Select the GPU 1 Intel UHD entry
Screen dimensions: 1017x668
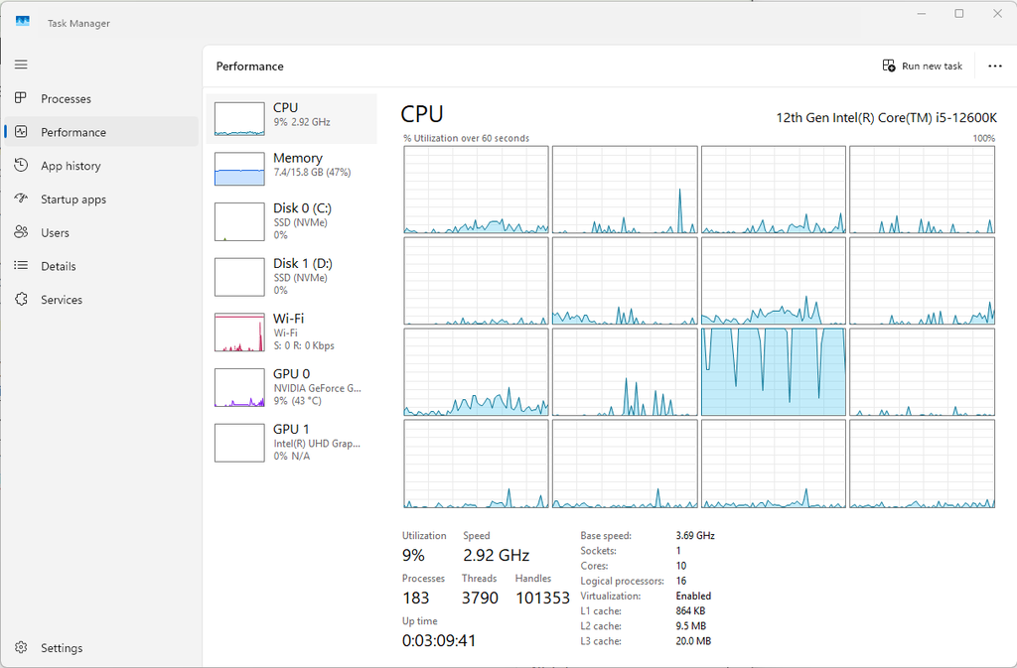pos(291,443)
